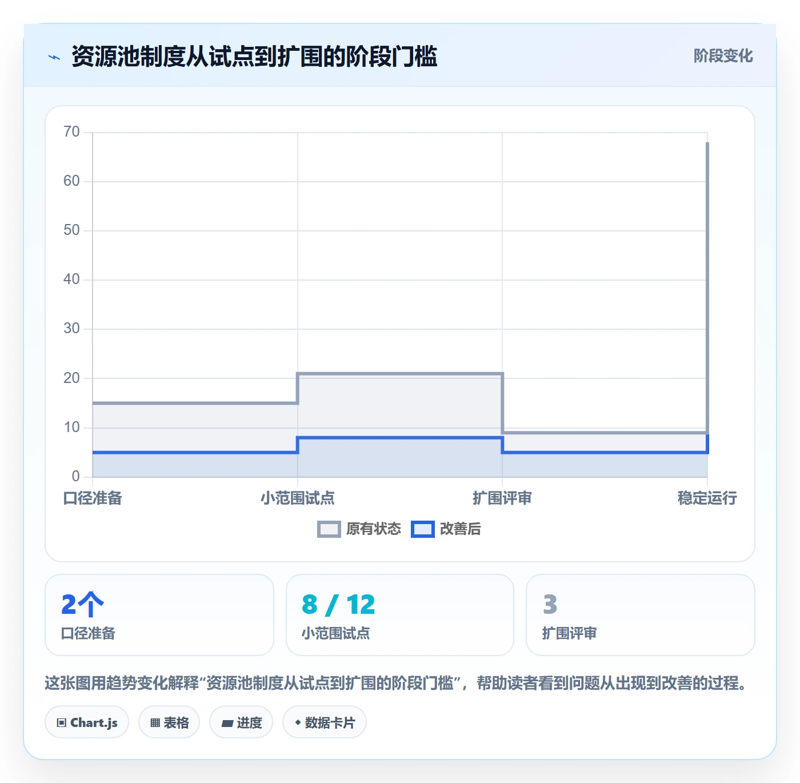Image resolution: width=800 pixels, height=783 pixels.
Task: Toggle the 改善后 legend swatch
Action: tap(423, 529)
